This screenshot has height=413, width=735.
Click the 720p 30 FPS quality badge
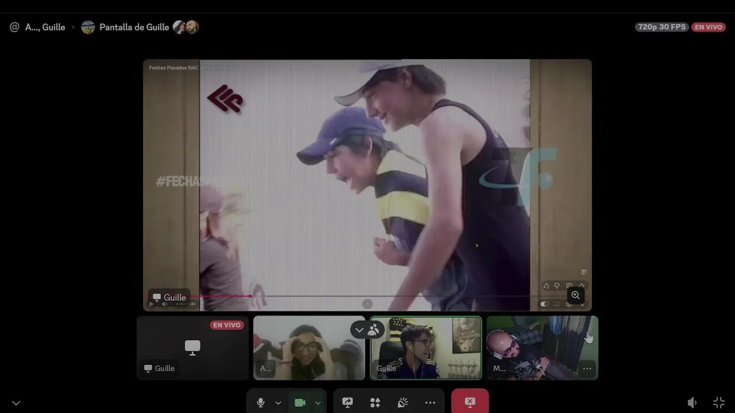pos(661,27)
